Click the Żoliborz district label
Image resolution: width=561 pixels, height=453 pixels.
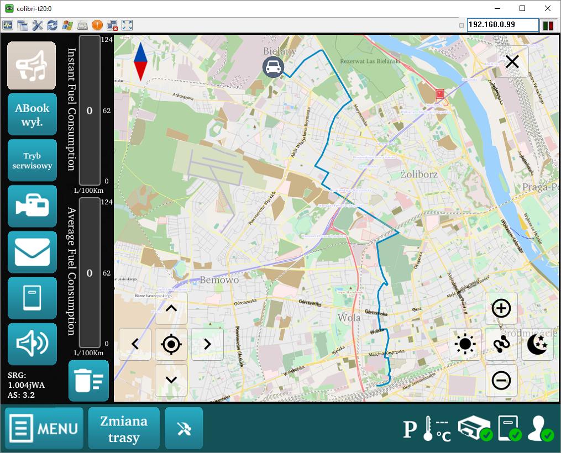tap(419, 175)
